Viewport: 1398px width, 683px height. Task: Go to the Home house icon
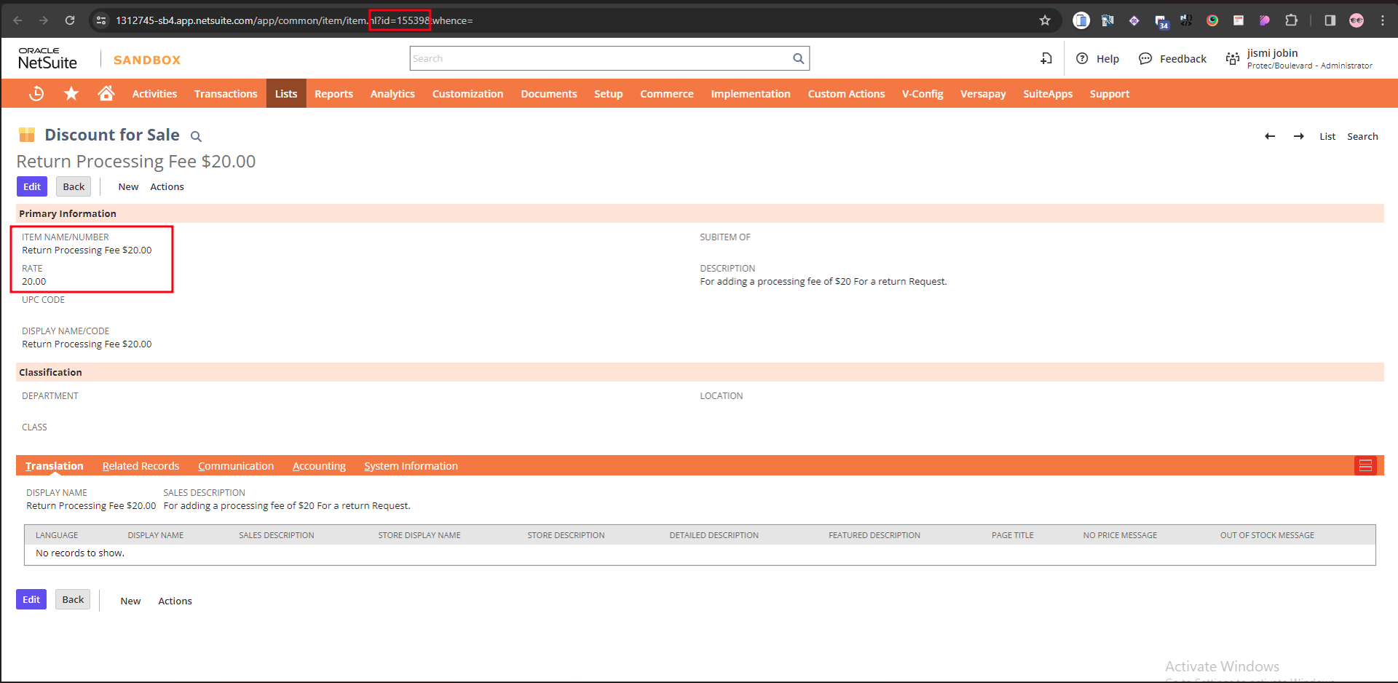point(106,93)
